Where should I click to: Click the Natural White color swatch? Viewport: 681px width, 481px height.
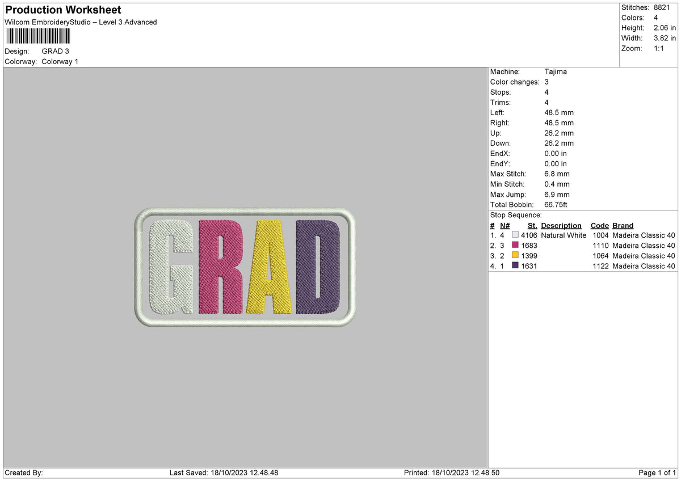[515, 235]
